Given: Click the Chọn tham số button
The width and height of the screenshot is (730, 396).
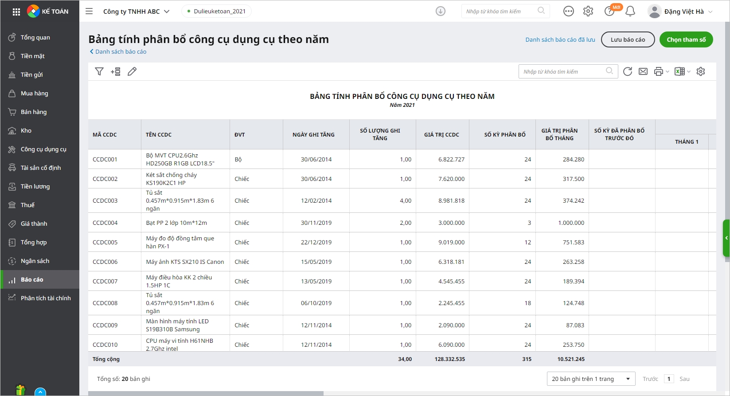Looking at the screenshot, I should click(686, 39).
